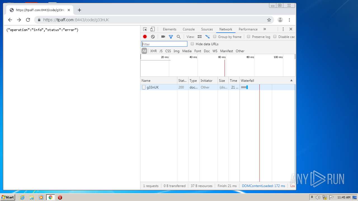Viewport: 358px width, 201px height.
Task: Expand more DevTools panels with chevron
Action: (x=265, y=29)
